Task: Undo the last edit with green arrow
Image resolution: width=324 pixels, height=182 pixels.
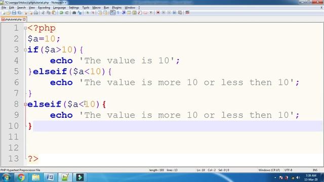Action: (x=61, y=13)
